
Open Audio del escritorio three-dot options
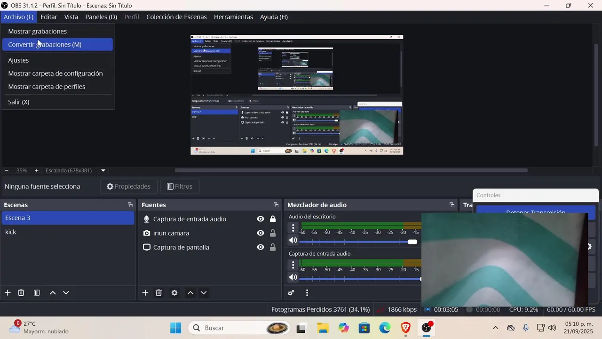(x=293, y=228)
